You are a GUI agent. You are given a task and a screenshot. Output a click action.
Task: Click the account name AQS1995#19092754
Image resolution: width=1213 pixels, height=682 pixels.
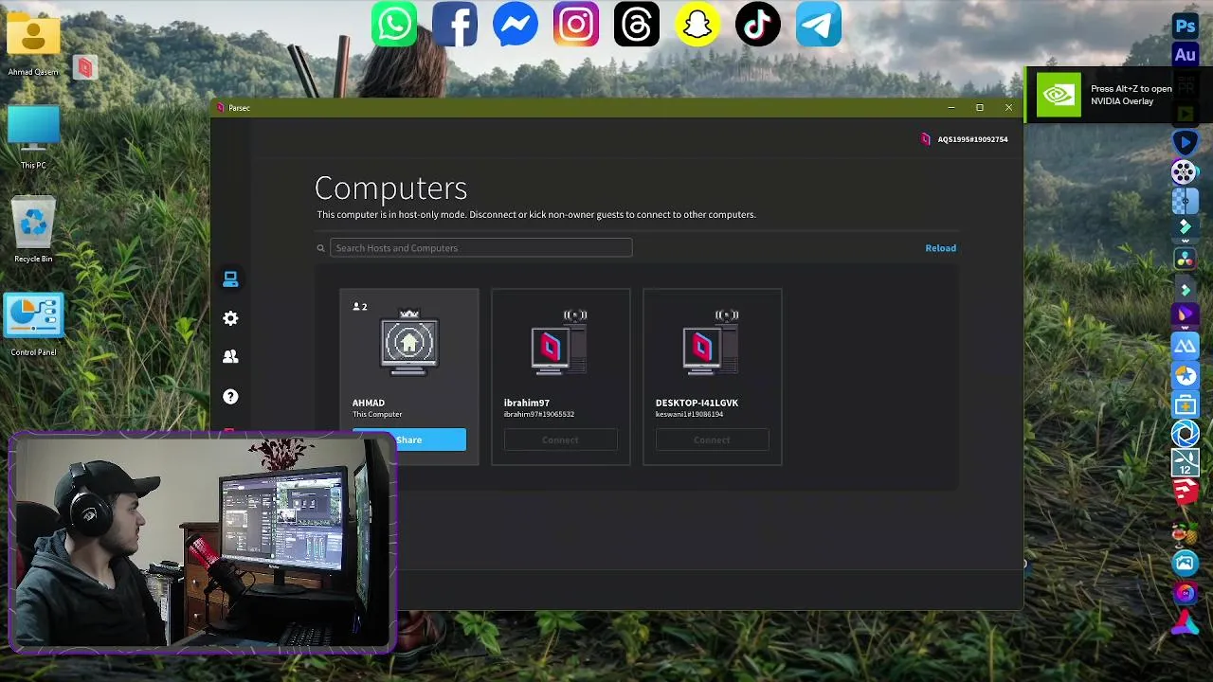(972, 139)
